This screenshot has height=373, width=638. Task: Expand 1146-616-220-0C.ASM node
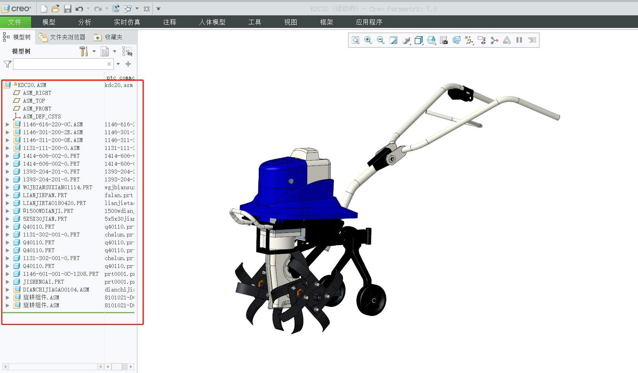coord(7,124)
